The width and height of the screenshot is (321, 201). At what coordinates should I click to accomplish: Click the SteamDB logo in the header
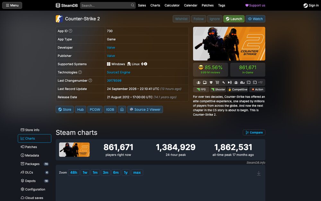tap(67, 5)
